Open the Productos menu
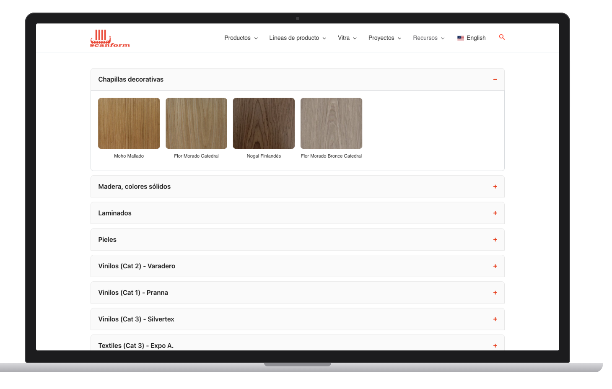Screen dimensions: 612x389 click(241, 38)
